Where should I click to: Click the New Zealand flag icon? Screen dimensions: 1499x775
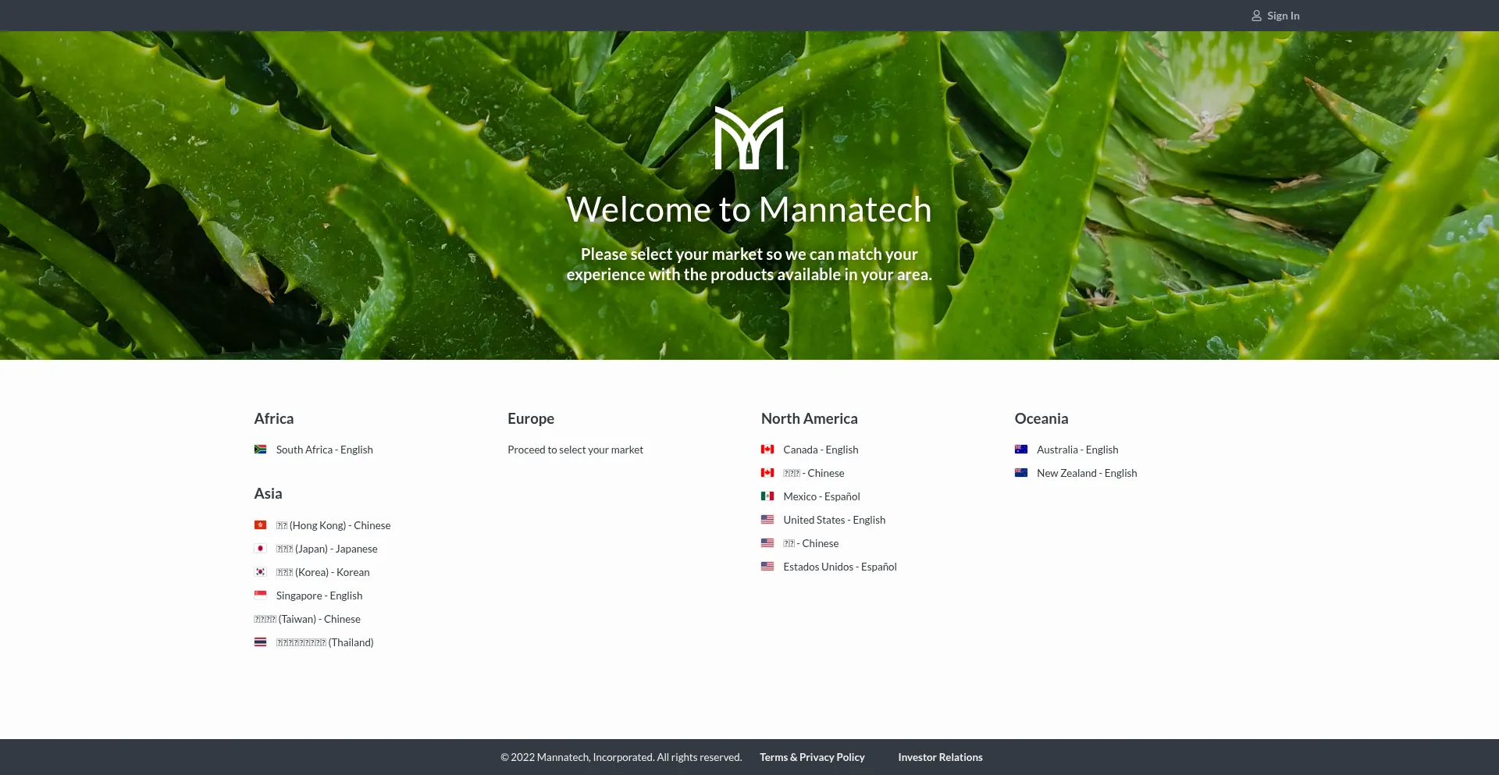(x=1021, y=473)
